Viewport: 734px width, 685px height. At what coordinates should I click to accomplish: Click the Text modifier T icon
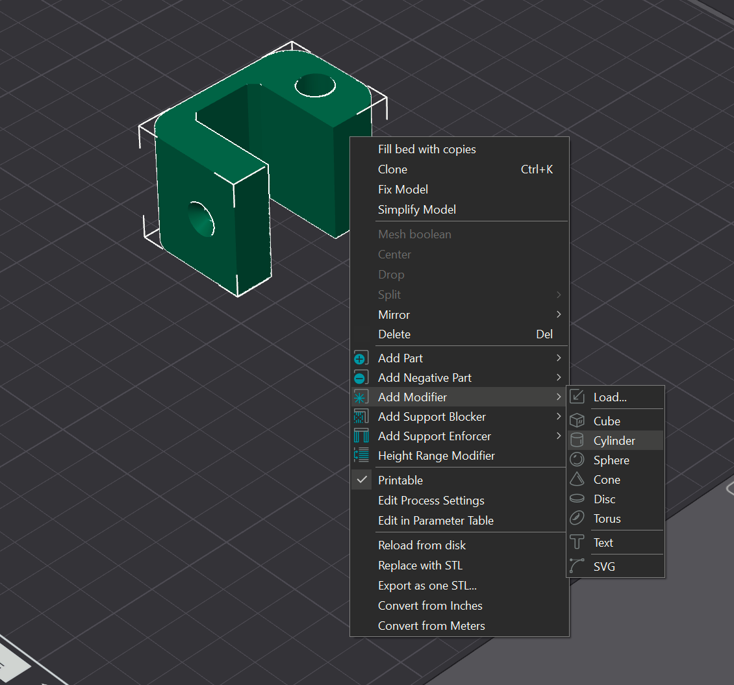point(577,542)
